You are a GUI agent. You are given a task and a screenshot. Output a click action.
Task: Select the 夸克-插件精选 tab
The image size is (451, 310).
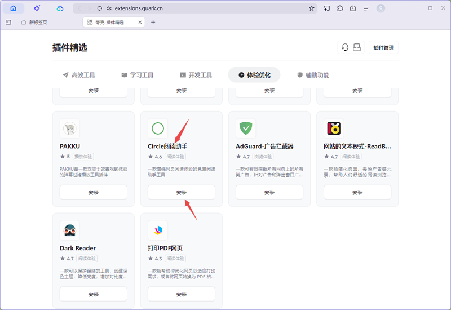point(114,22)
